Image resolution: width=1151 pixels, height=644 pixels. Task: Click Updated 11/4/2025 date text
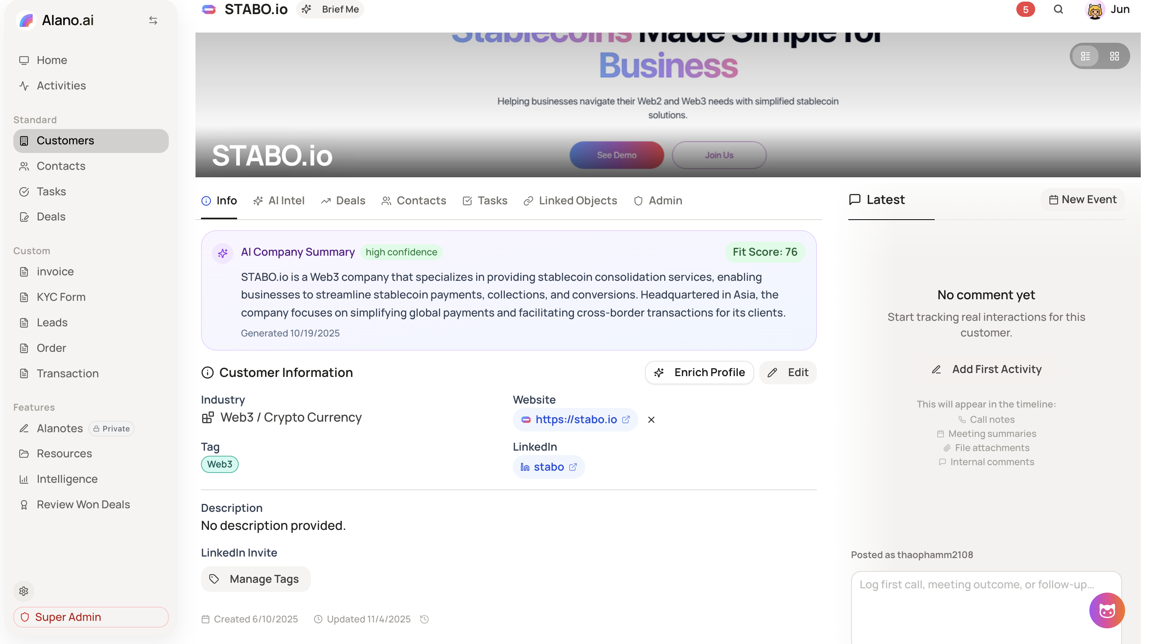369,619
